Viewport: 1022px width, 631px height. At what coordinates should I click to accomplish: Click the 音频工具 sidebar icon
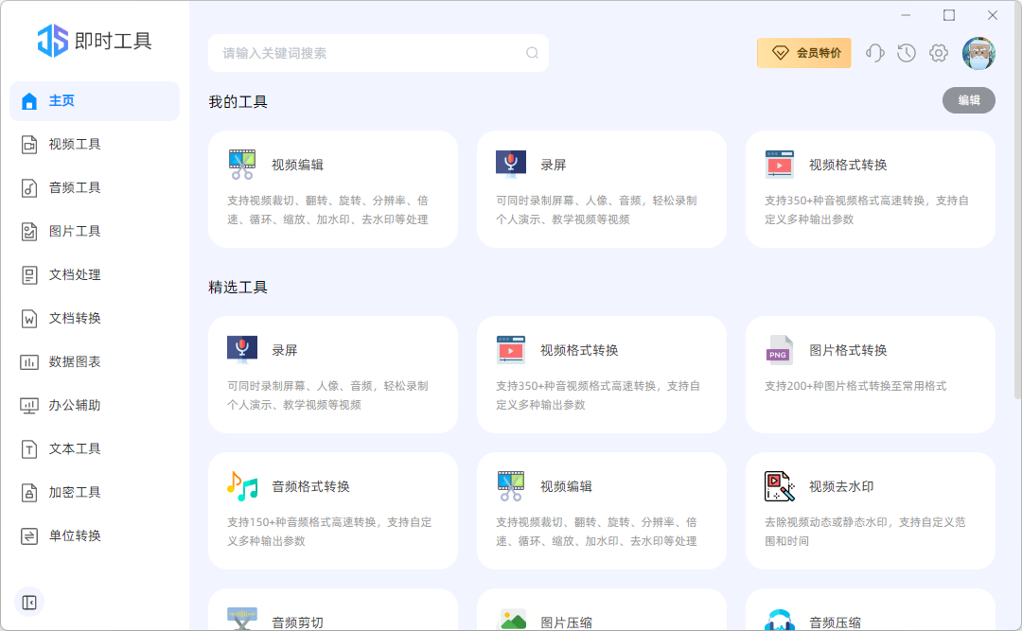point(29,187)
